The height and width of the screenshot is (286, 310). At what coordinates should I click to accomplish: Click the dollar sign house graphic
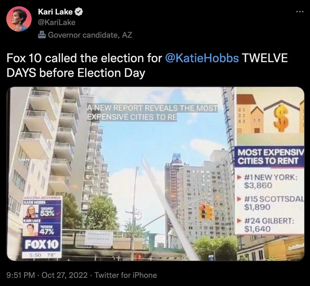point(282,118)
